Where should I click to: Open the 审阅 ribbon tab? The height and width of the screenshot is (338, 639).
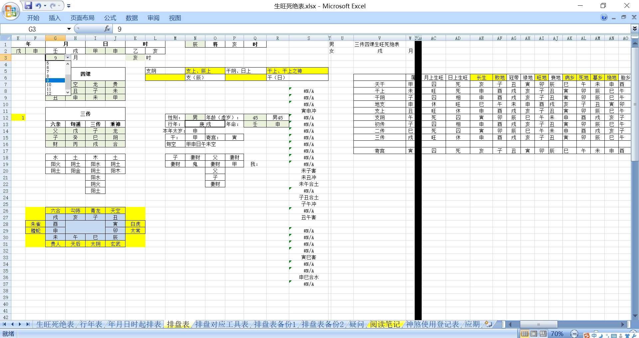pos(153,18)
